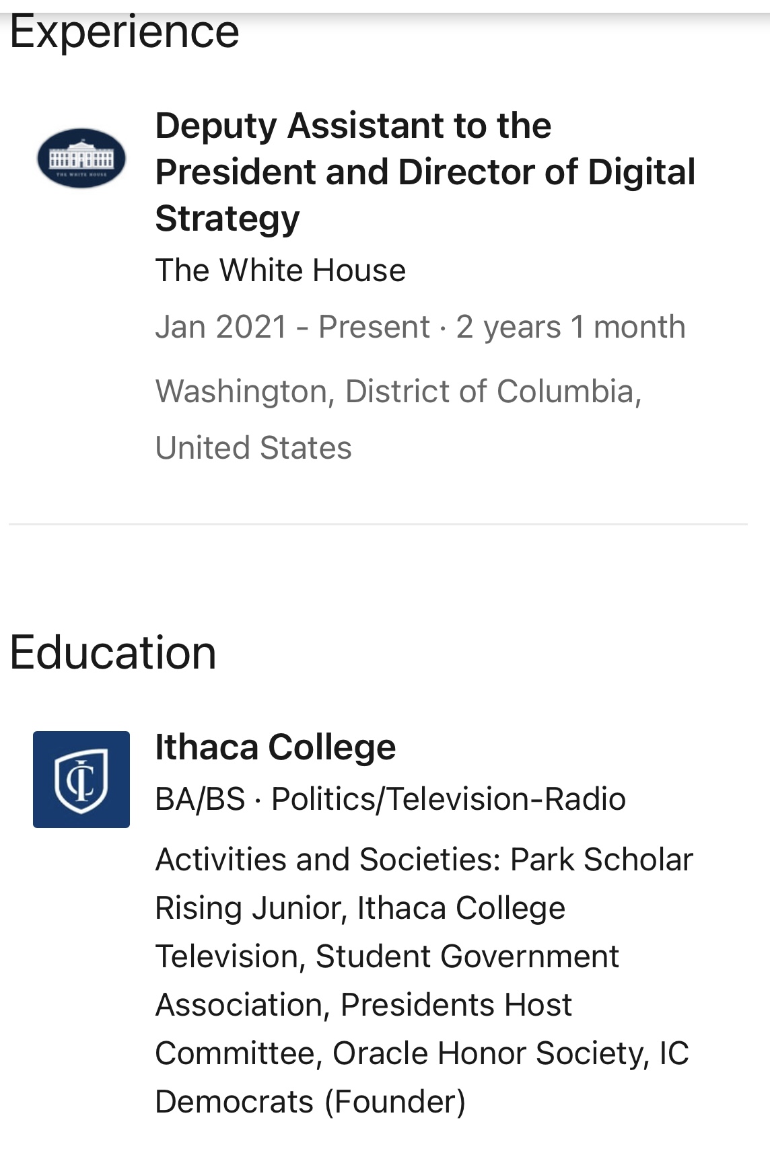
Task: Click the divider line below Experience entry
Action: click(x=378, y=524)
